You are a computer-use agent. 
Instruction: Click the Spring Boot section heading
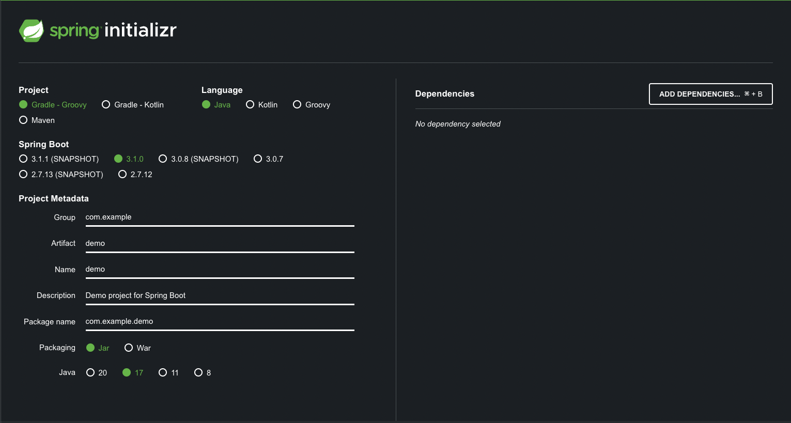point(44,145)
